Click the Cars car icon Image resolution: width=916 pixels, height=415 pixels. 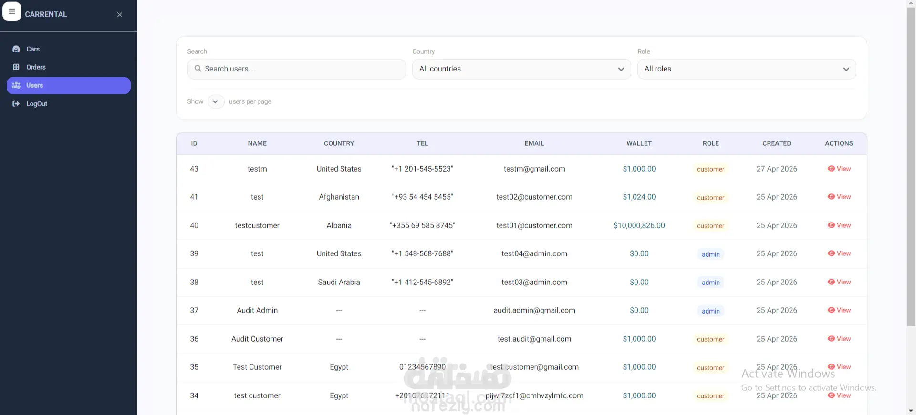(x=16, y=49)
